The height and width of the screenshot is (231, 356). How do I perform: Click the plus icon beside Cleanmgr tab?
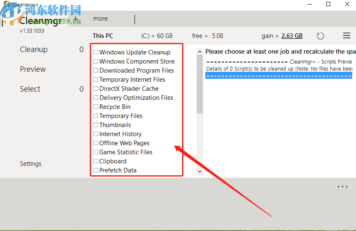click(76, 19)
